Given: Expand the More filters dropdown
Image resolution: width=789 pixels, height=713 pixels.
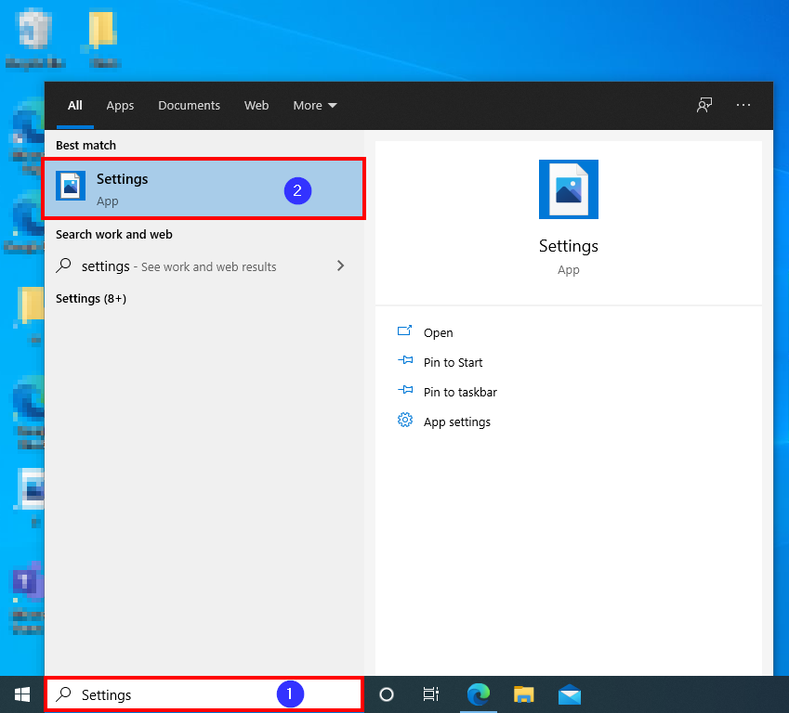Looking at the screenshot, I should tap(315, 106).
